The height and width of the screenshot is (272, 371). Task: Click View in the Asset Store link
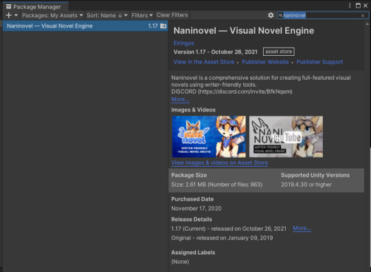[x=204, y=62]
